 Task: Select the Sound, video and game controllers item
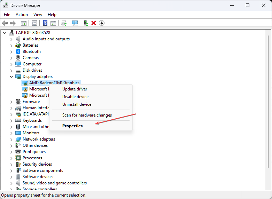(x=55, y=183)
